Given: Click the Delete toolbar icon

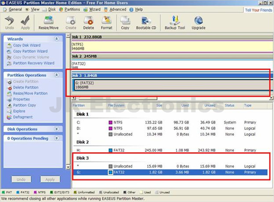Looking at the screenshot, I should click(89, 23).
